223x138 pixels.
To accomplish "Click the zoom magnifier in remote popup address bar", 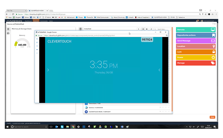I will (167, 35).
